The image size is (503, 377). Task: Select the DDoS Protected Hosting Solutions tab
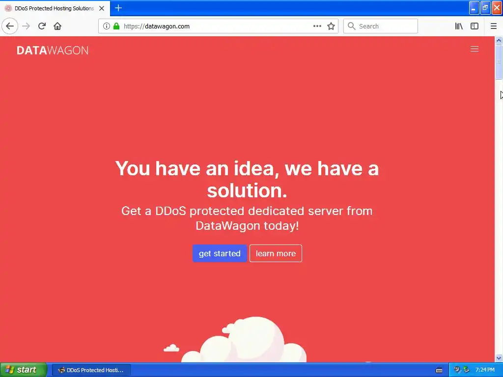coord(55,8)
